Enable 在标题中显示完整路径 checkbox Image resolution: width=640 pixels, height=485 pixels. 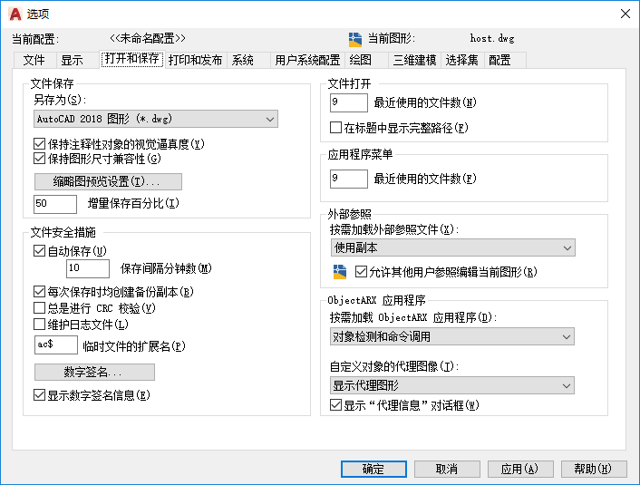(335, 128)
